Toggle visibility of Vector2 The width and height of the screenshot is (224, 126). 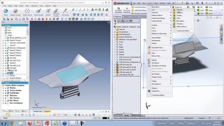pyautogui.click(x=6, y=45)
